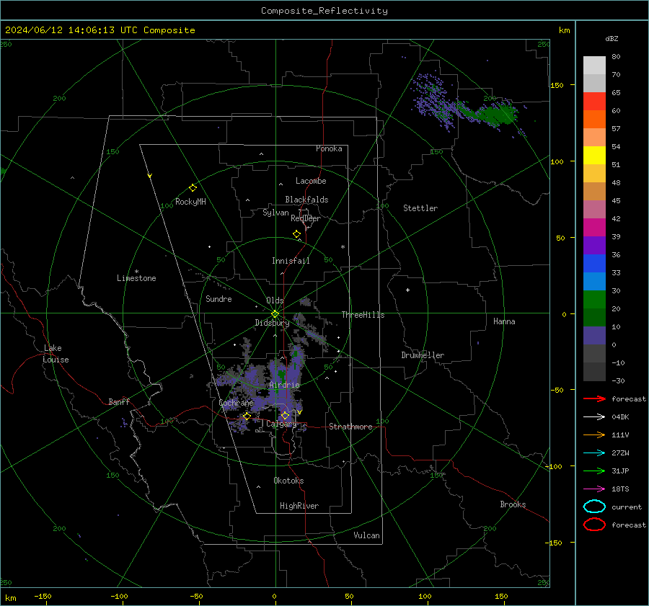Click the slate 0-10 dBZ color swatch
This screenshot has width=649, height=606.
pos(594,335)
